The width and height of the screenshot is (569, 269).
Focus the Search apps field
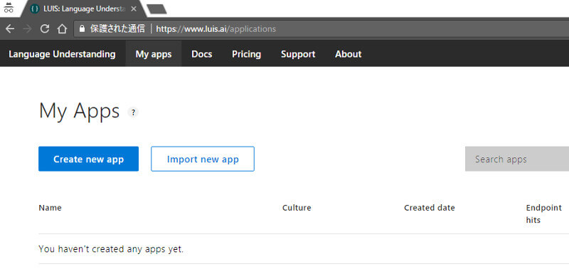point(517,159)
